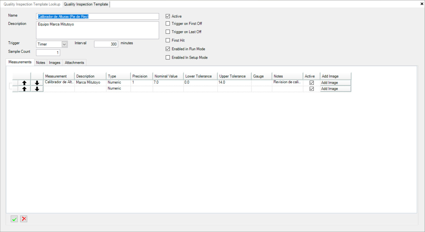Screen dimensions: 425x232
Task: Click the Name field with Calibrador de Alturas
Action: click(x=97, y=16)
